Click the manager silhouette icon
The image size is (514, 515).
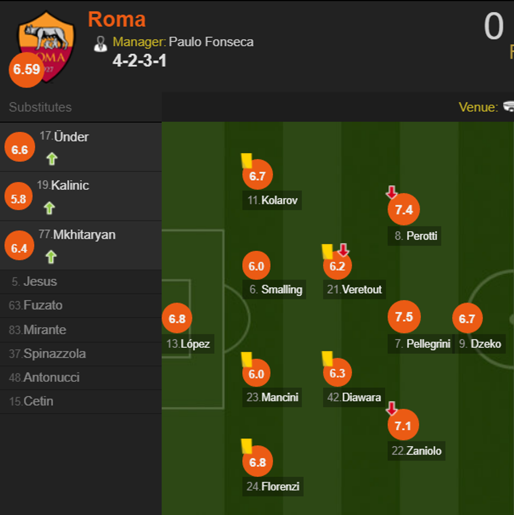pyautogui.click(x=100, y=44)
